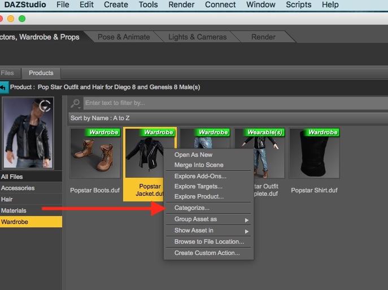Open the Sort by Name dropdown
This screenshot has height=290, width=388.
click(228, 118)
